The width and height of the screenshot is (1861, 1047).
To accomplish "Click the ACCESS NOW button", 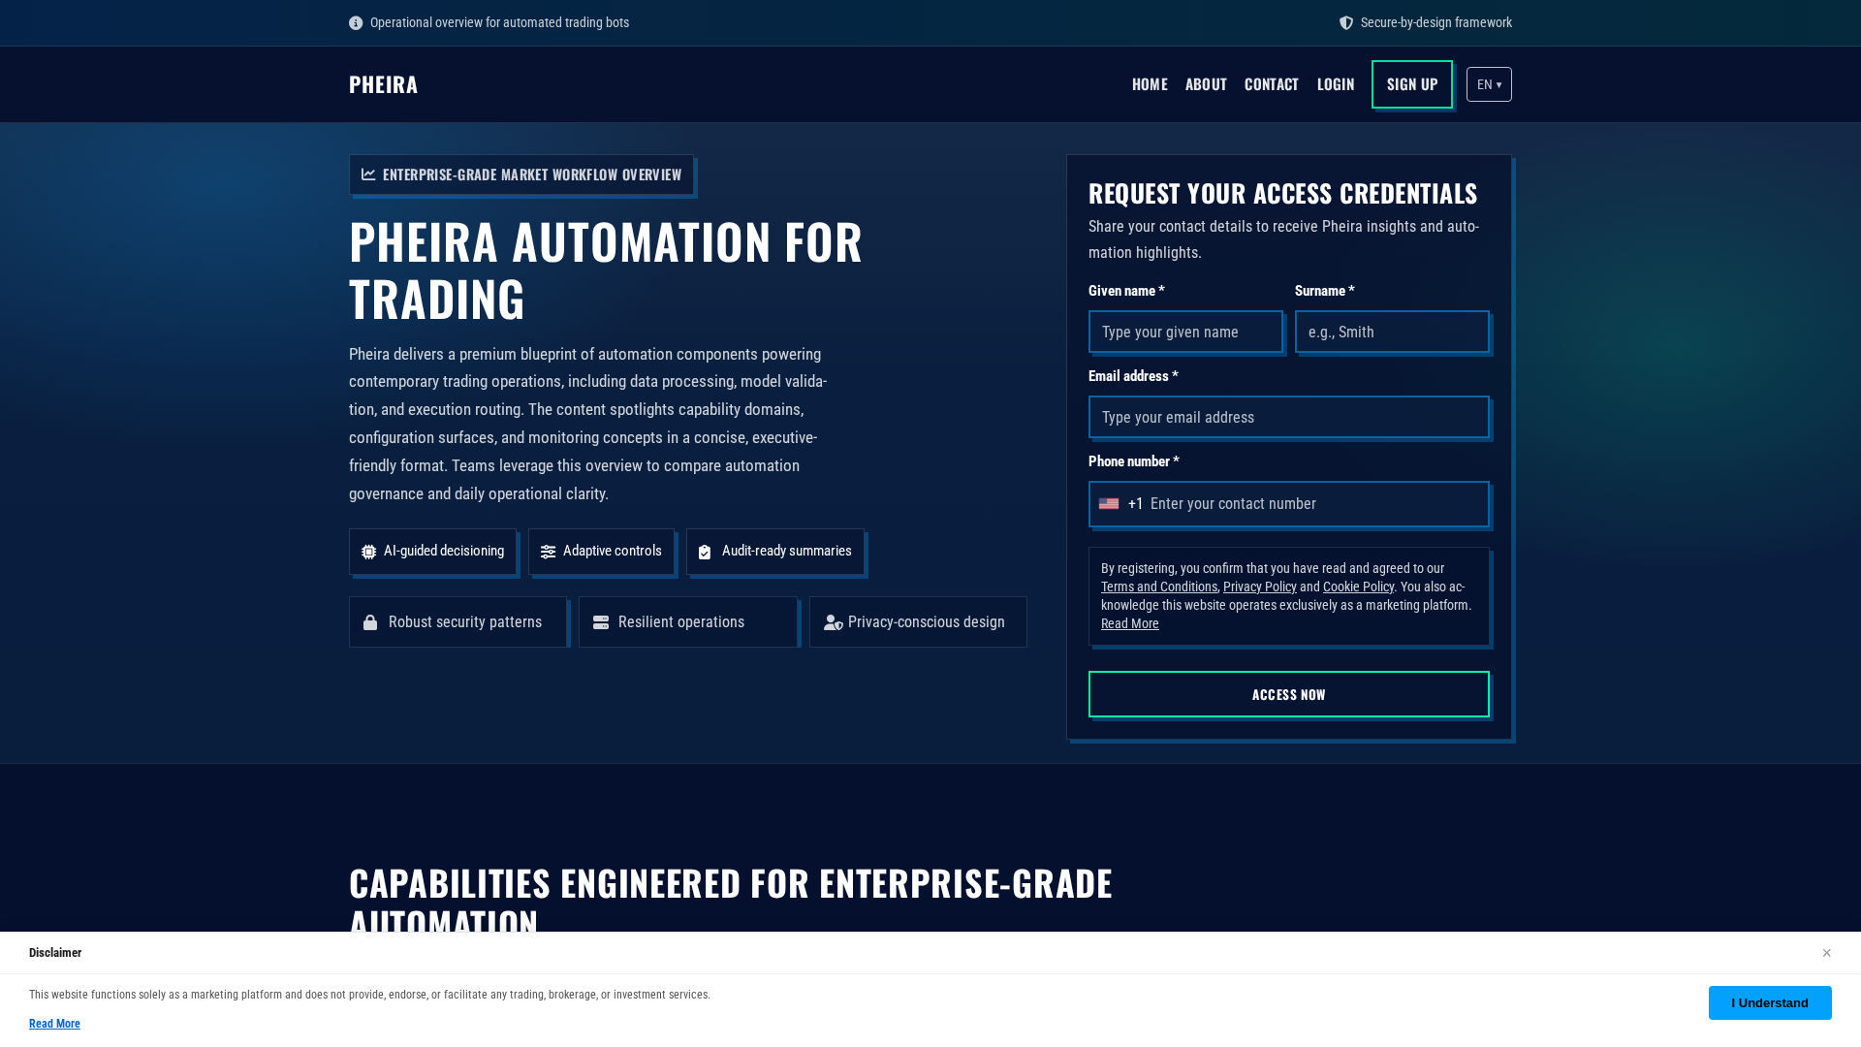I will point(1289,694).
